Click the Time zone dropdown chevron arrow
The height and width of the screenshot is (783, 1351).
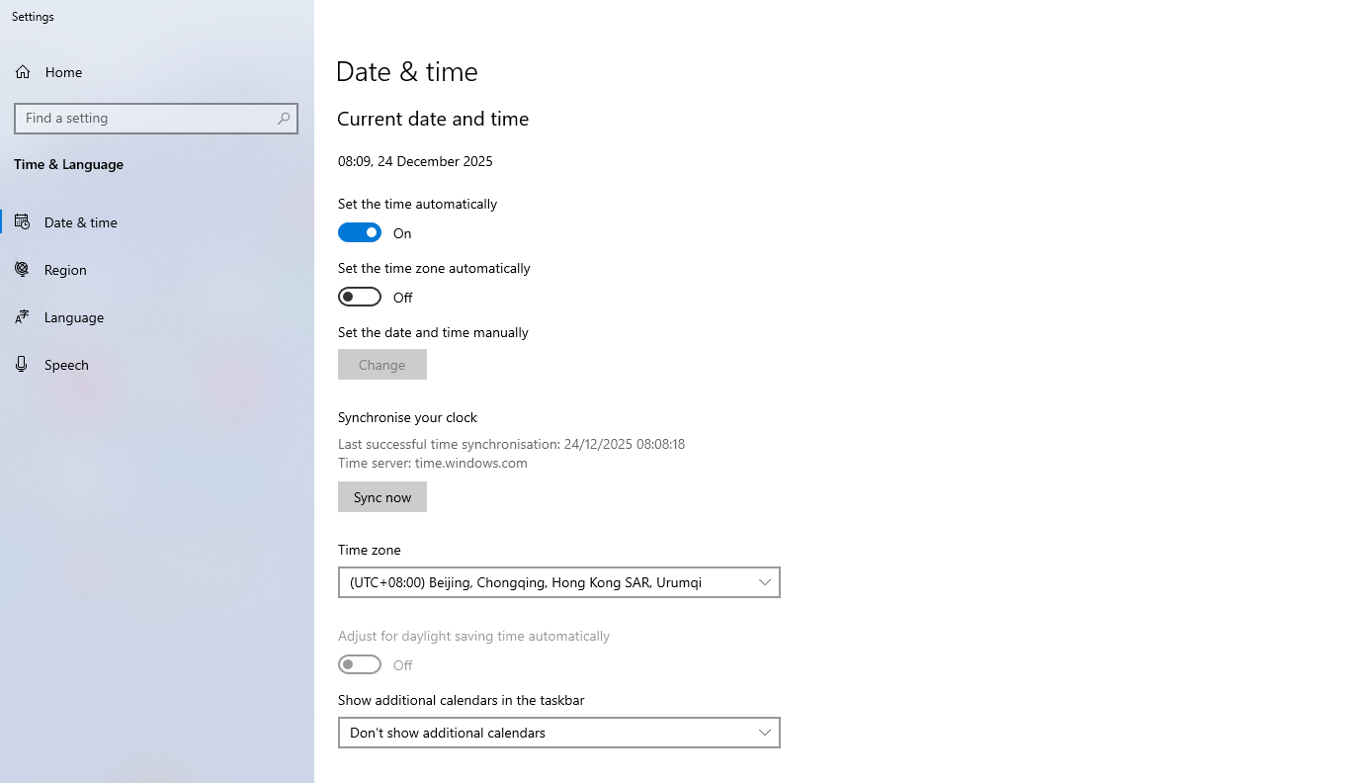coord(764,582)
